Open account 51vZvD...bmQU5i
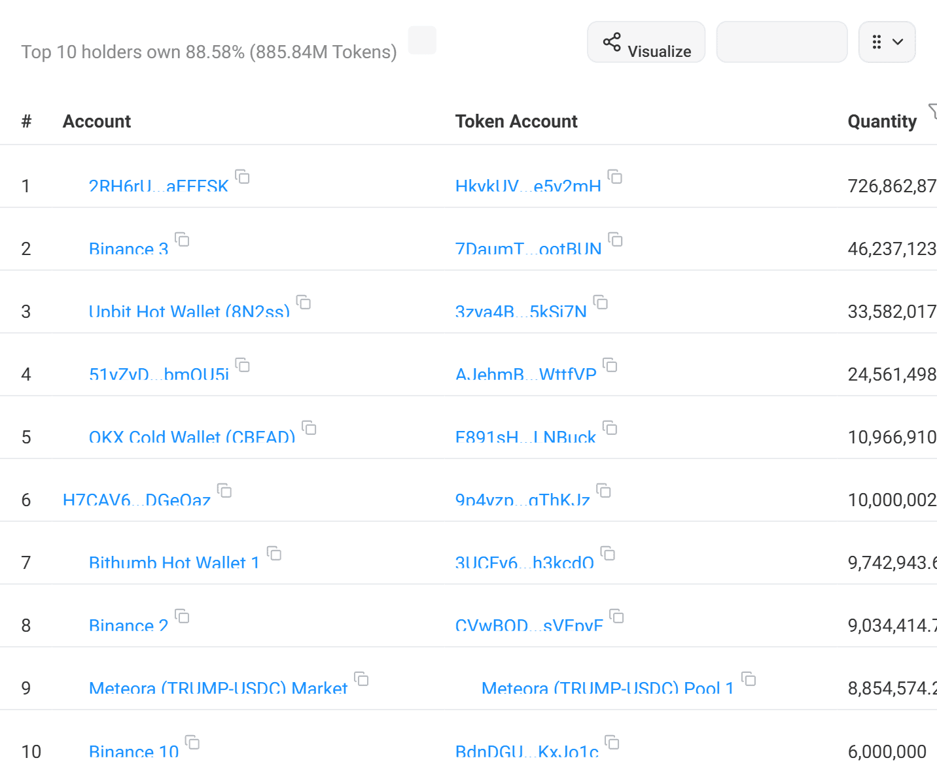 click(x=159, y=375)
